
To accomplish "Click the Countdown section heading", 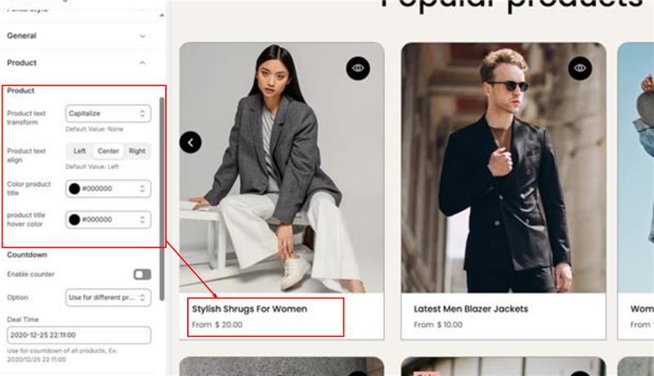I will coord(27,255).
